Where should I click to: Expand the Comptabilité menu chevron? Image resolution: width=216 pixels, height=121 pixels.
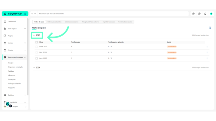pos(25,102)
